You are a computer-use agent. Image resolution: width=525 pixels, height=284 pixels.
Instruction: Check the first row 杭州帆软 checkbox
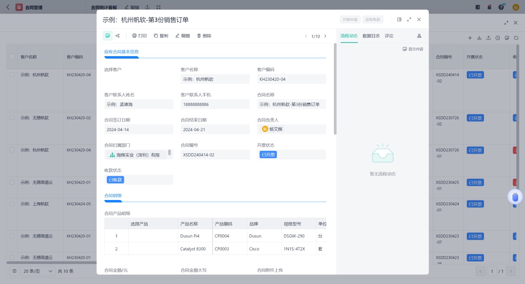click(12, 75)
